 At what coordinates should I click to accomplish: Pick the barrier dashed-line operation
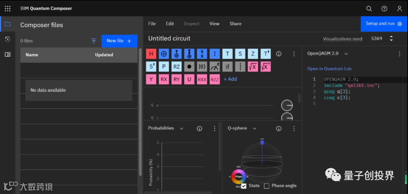pyautogui.click(x=240, y=67)
